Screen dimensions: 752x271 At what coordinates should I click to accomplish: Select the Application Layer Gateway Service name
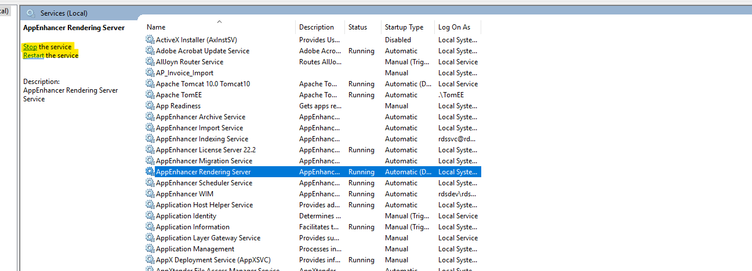[208, 238]
